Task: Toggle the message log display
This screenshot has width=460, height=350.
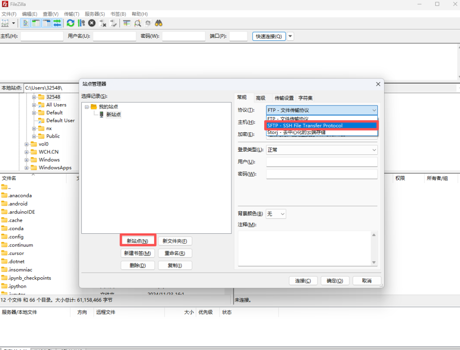Action: [26, 23]
